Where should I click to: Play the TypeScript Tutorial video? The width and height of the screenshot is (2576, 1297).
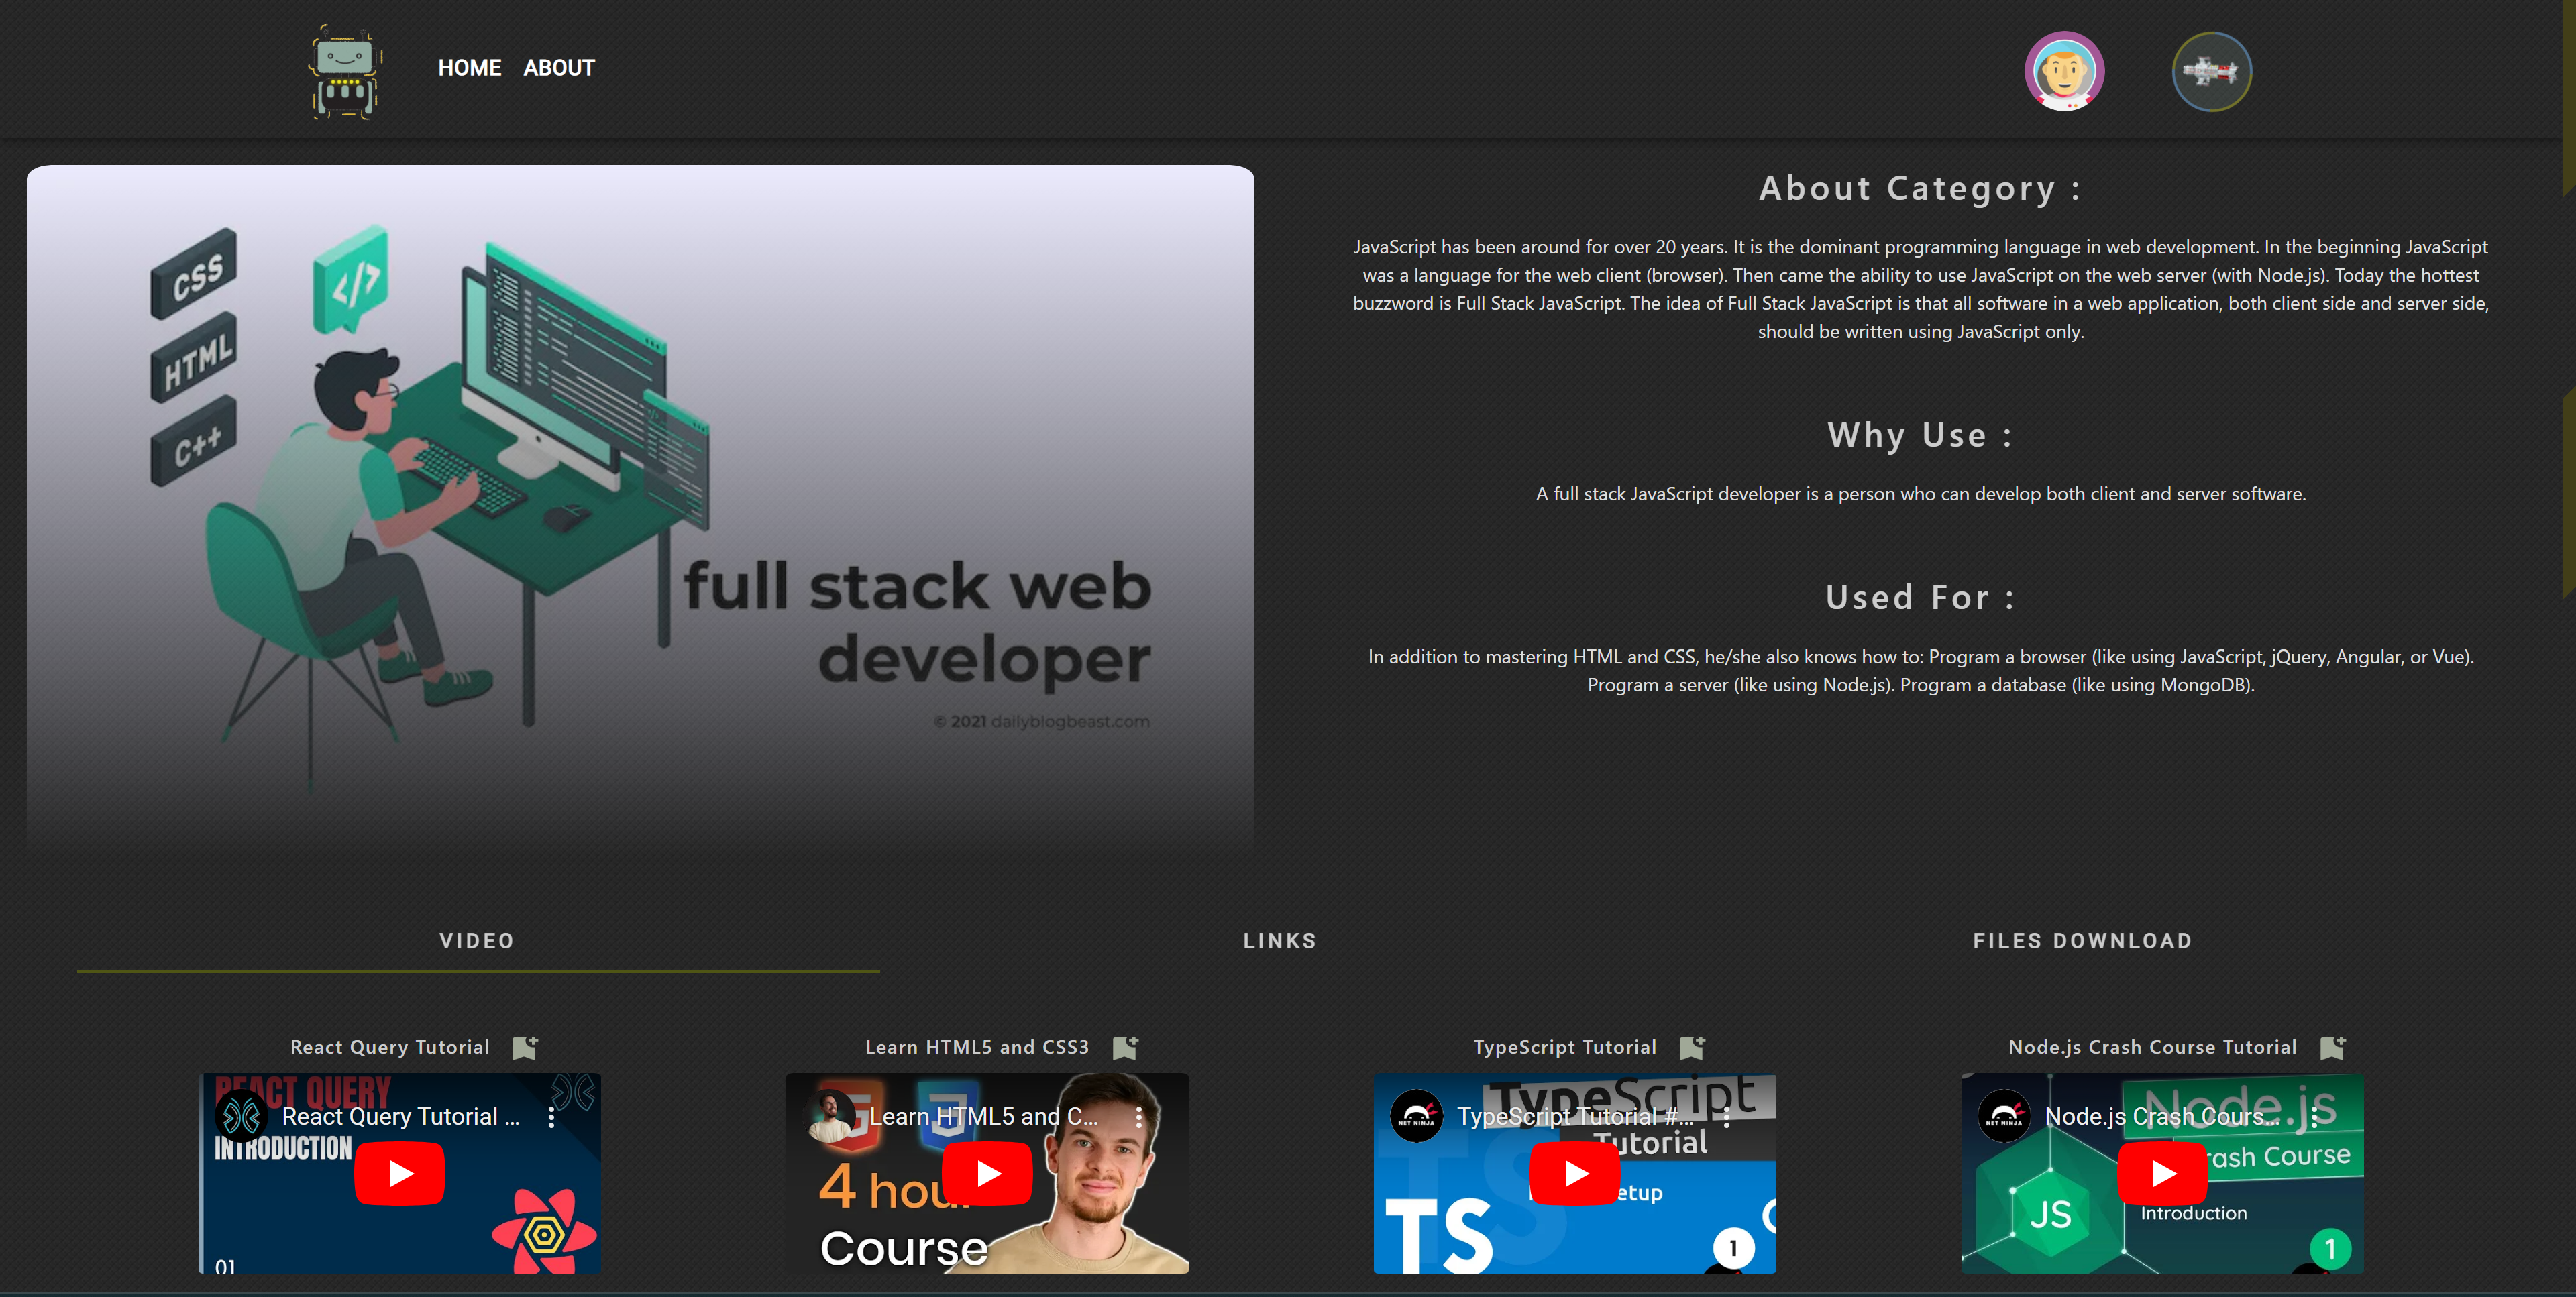click(x=1575, y=1173)
